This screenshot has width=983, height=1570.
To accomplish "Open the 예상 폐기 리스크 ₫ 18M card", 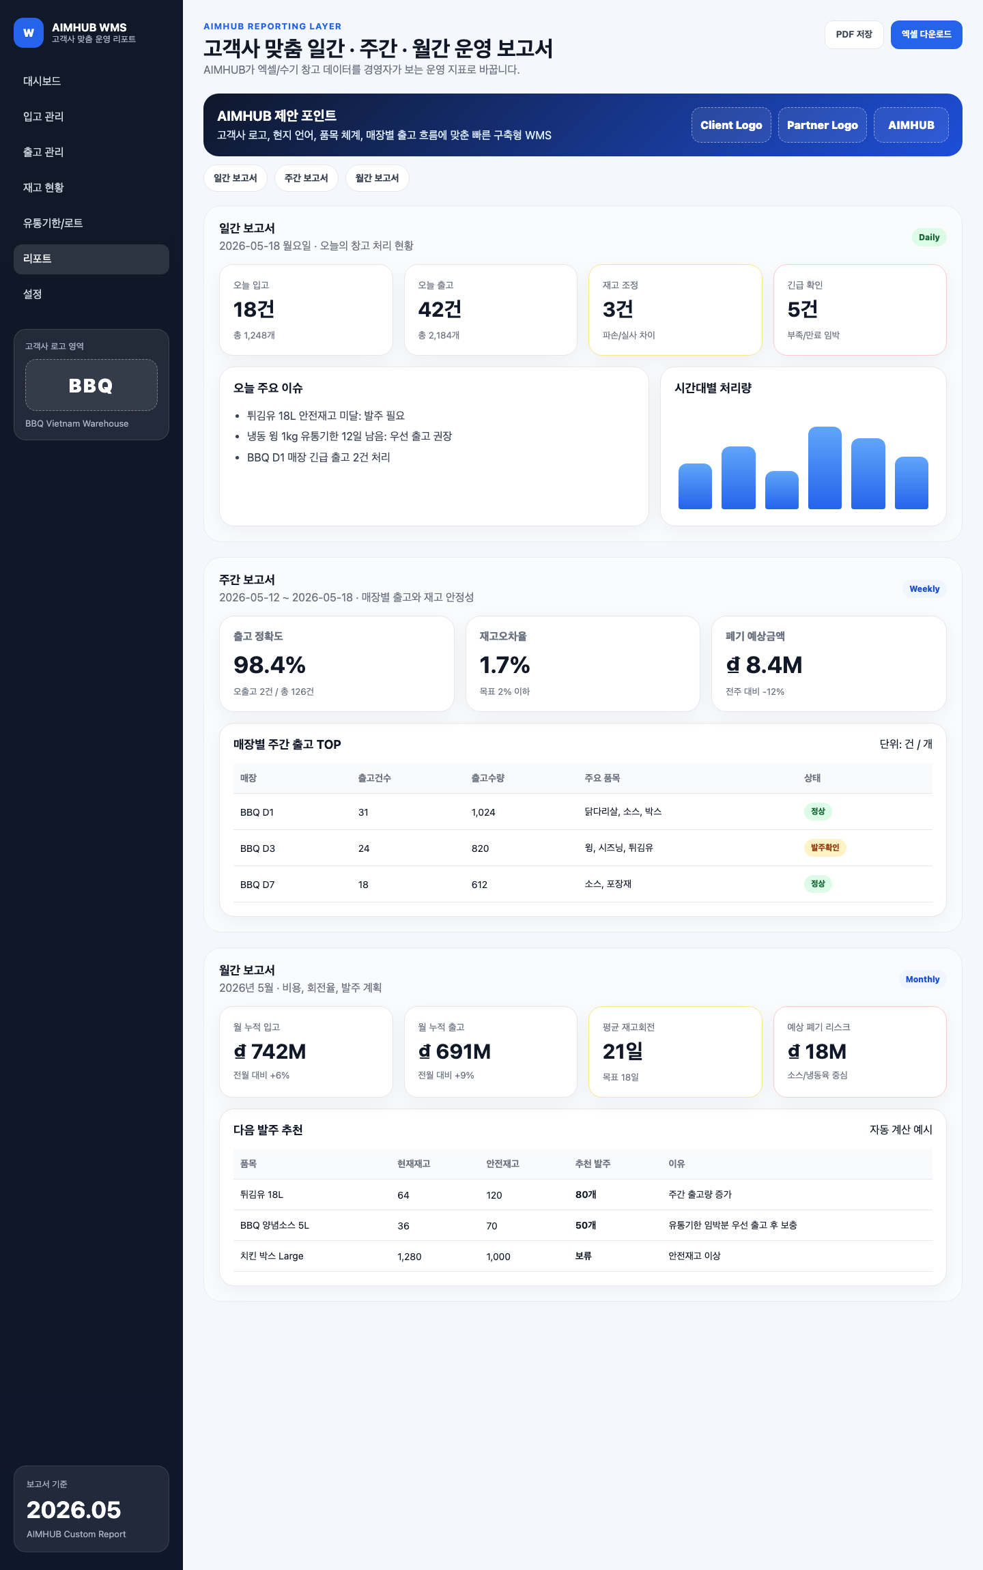I will [x=860, y=1052].
